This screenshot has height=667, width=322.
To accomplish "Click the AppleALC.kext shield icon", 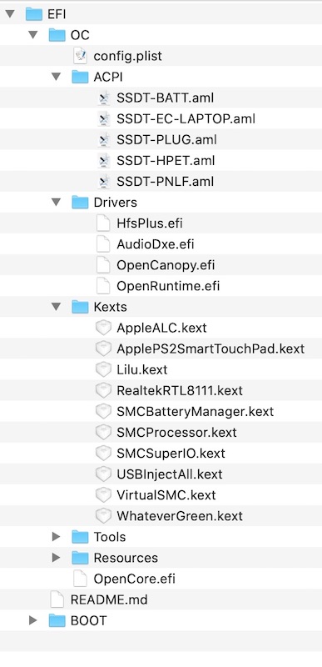I will (103, 328).
